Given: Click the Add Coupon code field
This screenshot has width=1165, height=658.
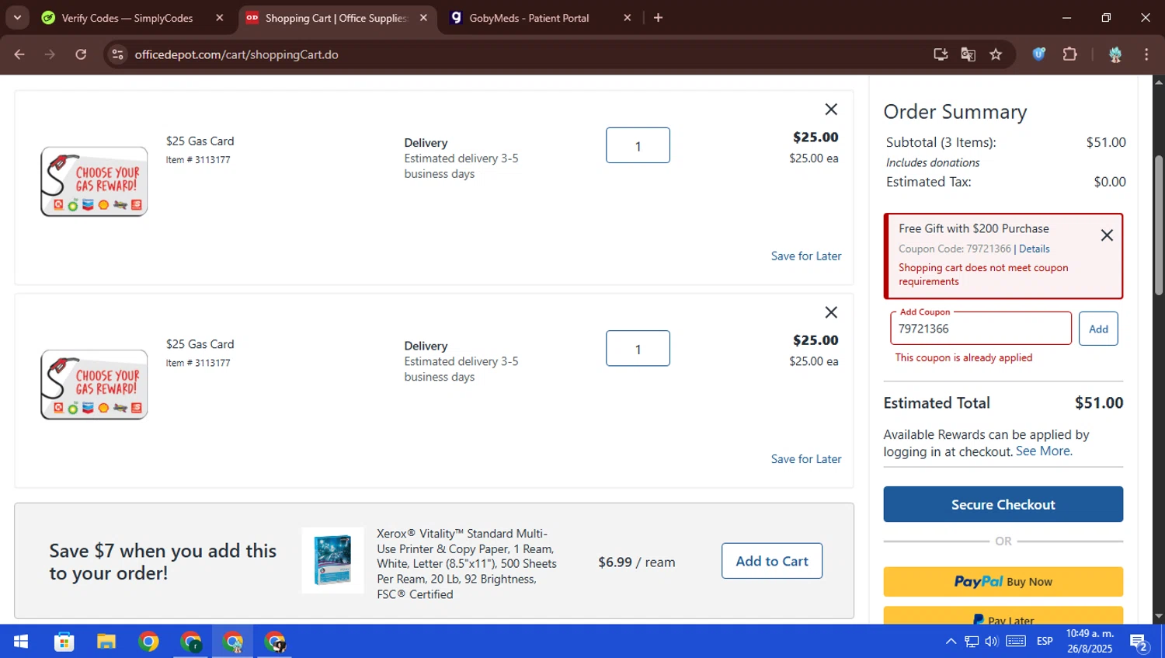Looking at the screenshot, I should click(x=980, y=329).
